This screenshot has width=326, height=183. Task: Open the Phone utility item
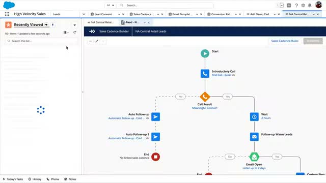53,179
